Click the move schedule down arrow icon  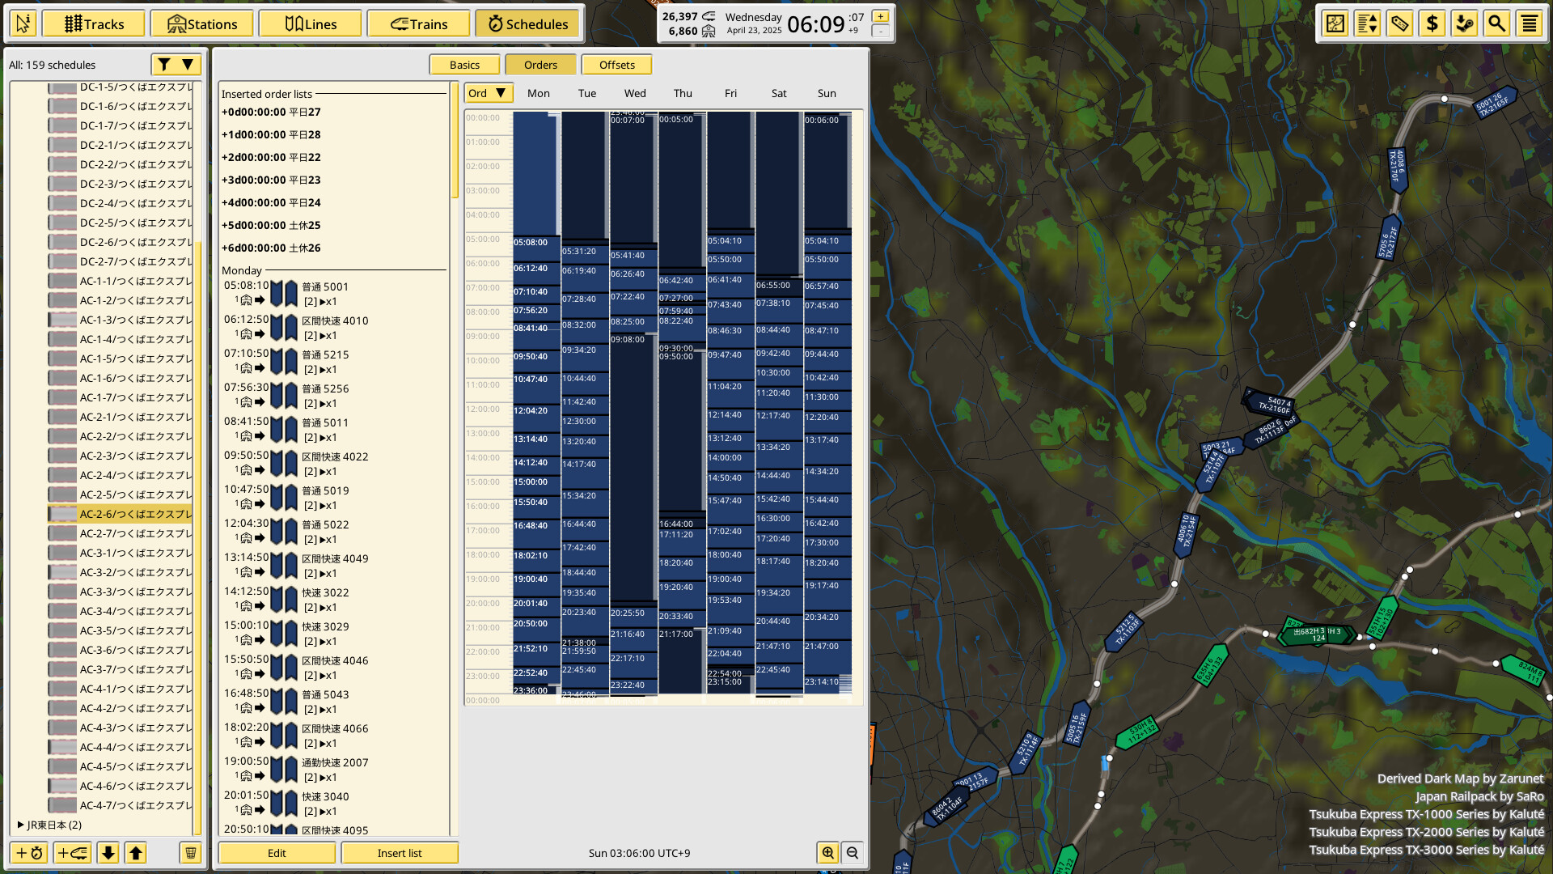108,852
